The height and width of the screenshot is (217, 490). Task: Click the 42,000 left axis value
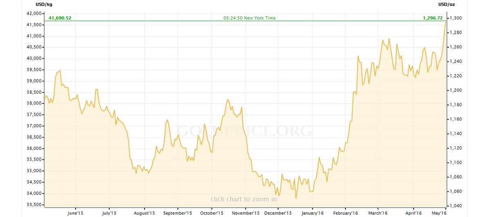click(33, 13)
